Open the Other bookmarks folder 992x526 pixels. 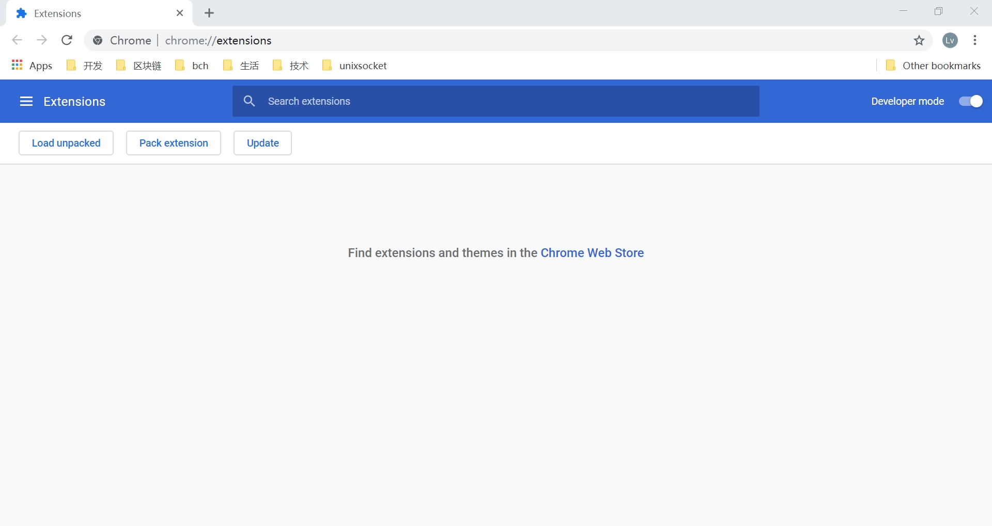pos(933,66)
